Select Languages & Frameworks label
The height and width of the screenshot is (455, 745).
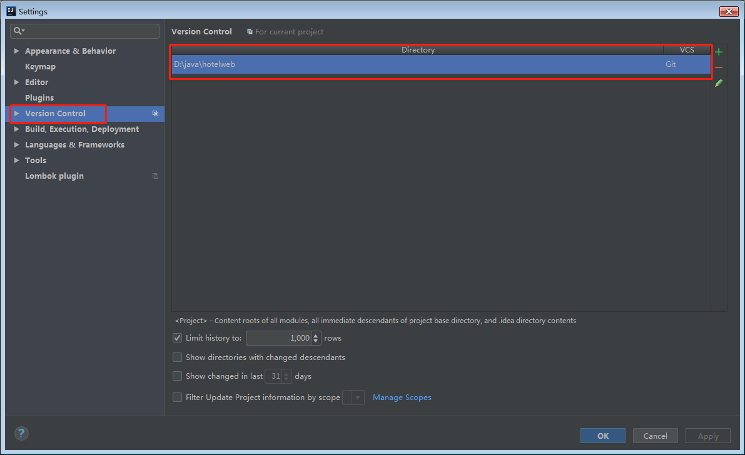click(x=74, y=145)
